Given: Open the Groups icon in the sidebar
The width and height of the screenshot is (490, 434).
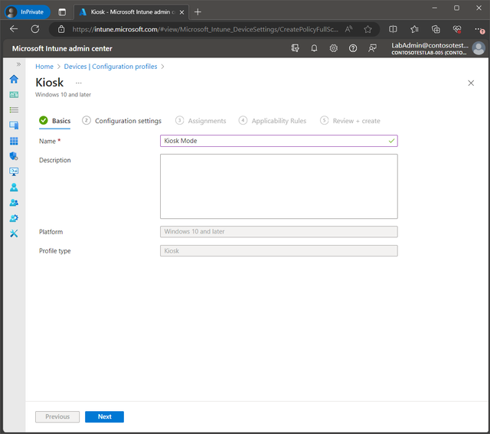Looking at the screenshot, I should [14, 203].
